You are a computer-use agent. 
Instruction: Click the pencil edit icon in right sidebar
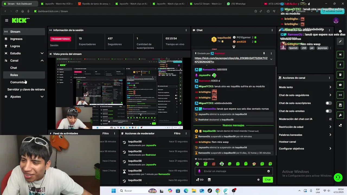coord(340,41)
